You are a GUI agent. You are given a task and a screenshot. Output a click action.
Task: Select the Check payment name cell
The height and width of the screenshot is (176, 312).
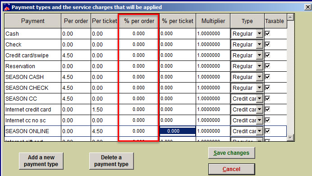coord(32,44)
